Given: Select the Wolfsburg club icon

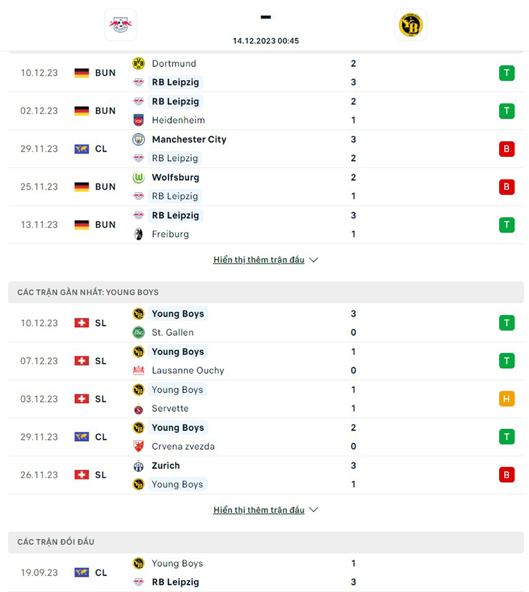Looking at the screenshot, I should pos(139,177).
